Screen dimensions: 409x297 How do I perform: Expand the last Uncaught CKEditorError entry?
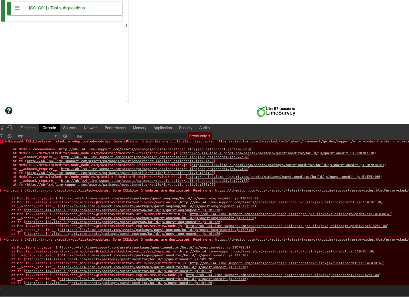[5, 239]
